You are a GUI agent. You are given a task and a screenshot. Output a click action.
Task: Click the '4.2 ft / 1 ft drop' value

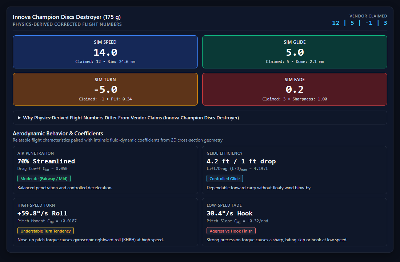241,161
